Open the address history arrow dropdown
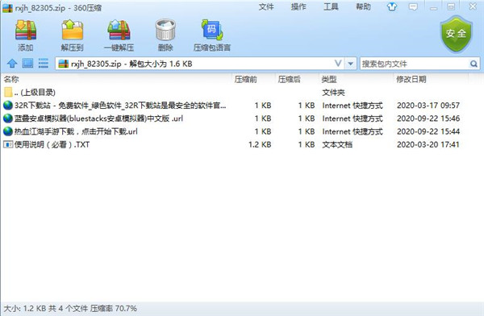The height and width of the screenshot is (316, 484). coord(350,64)
